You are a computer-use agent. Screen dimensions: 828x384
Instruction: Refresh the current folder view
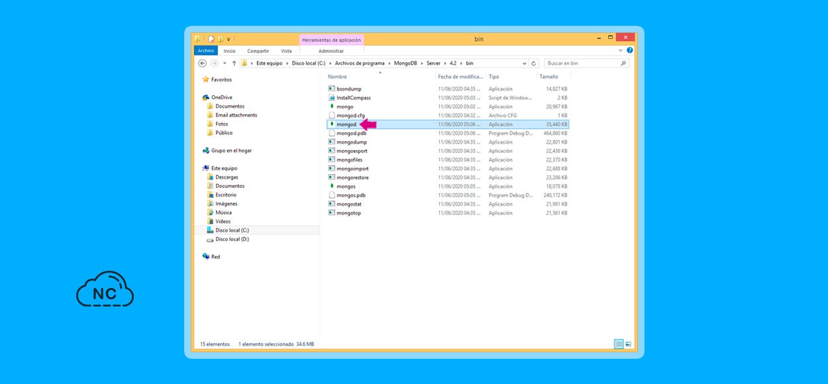coord(534,64)
